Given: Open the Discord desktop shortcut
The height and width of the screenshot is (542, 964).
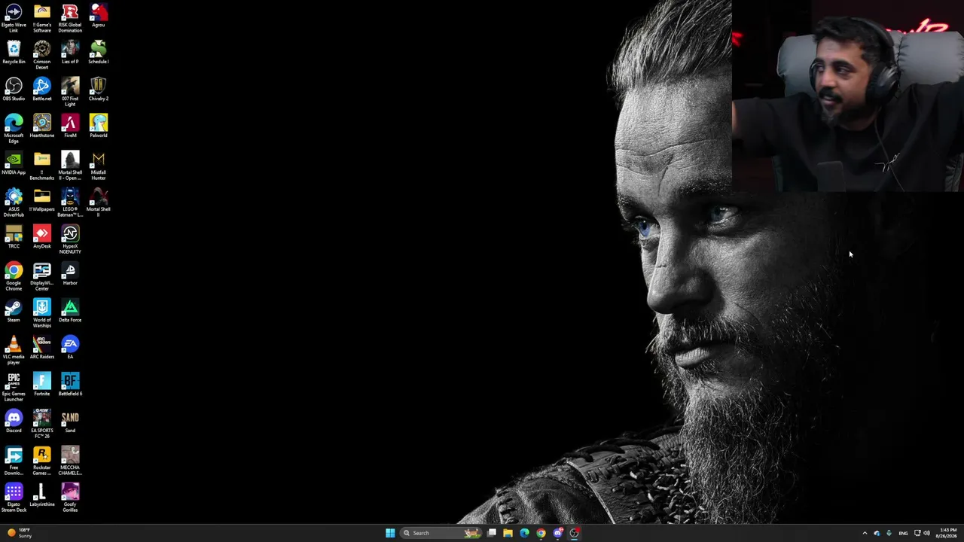Looking at the screenshot, I should point(14,422).
